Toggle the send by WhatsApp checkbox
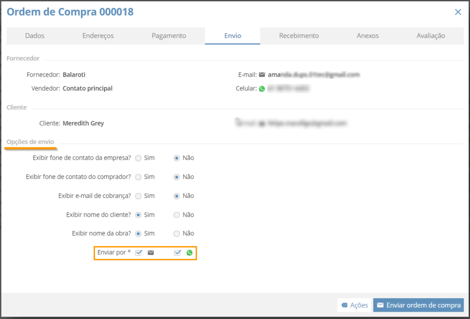 [178, 253]
